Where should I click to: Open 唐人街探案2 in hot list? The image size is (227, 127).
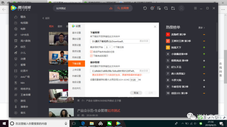(178, 74)
